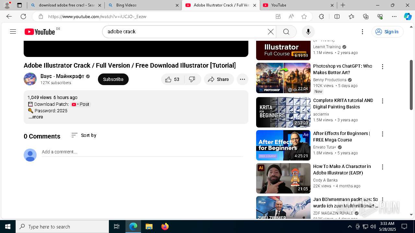The height and width of the screenshot is (233, 415).
Task: Open the Windows Start menu
Action: [x=8, y=227]
